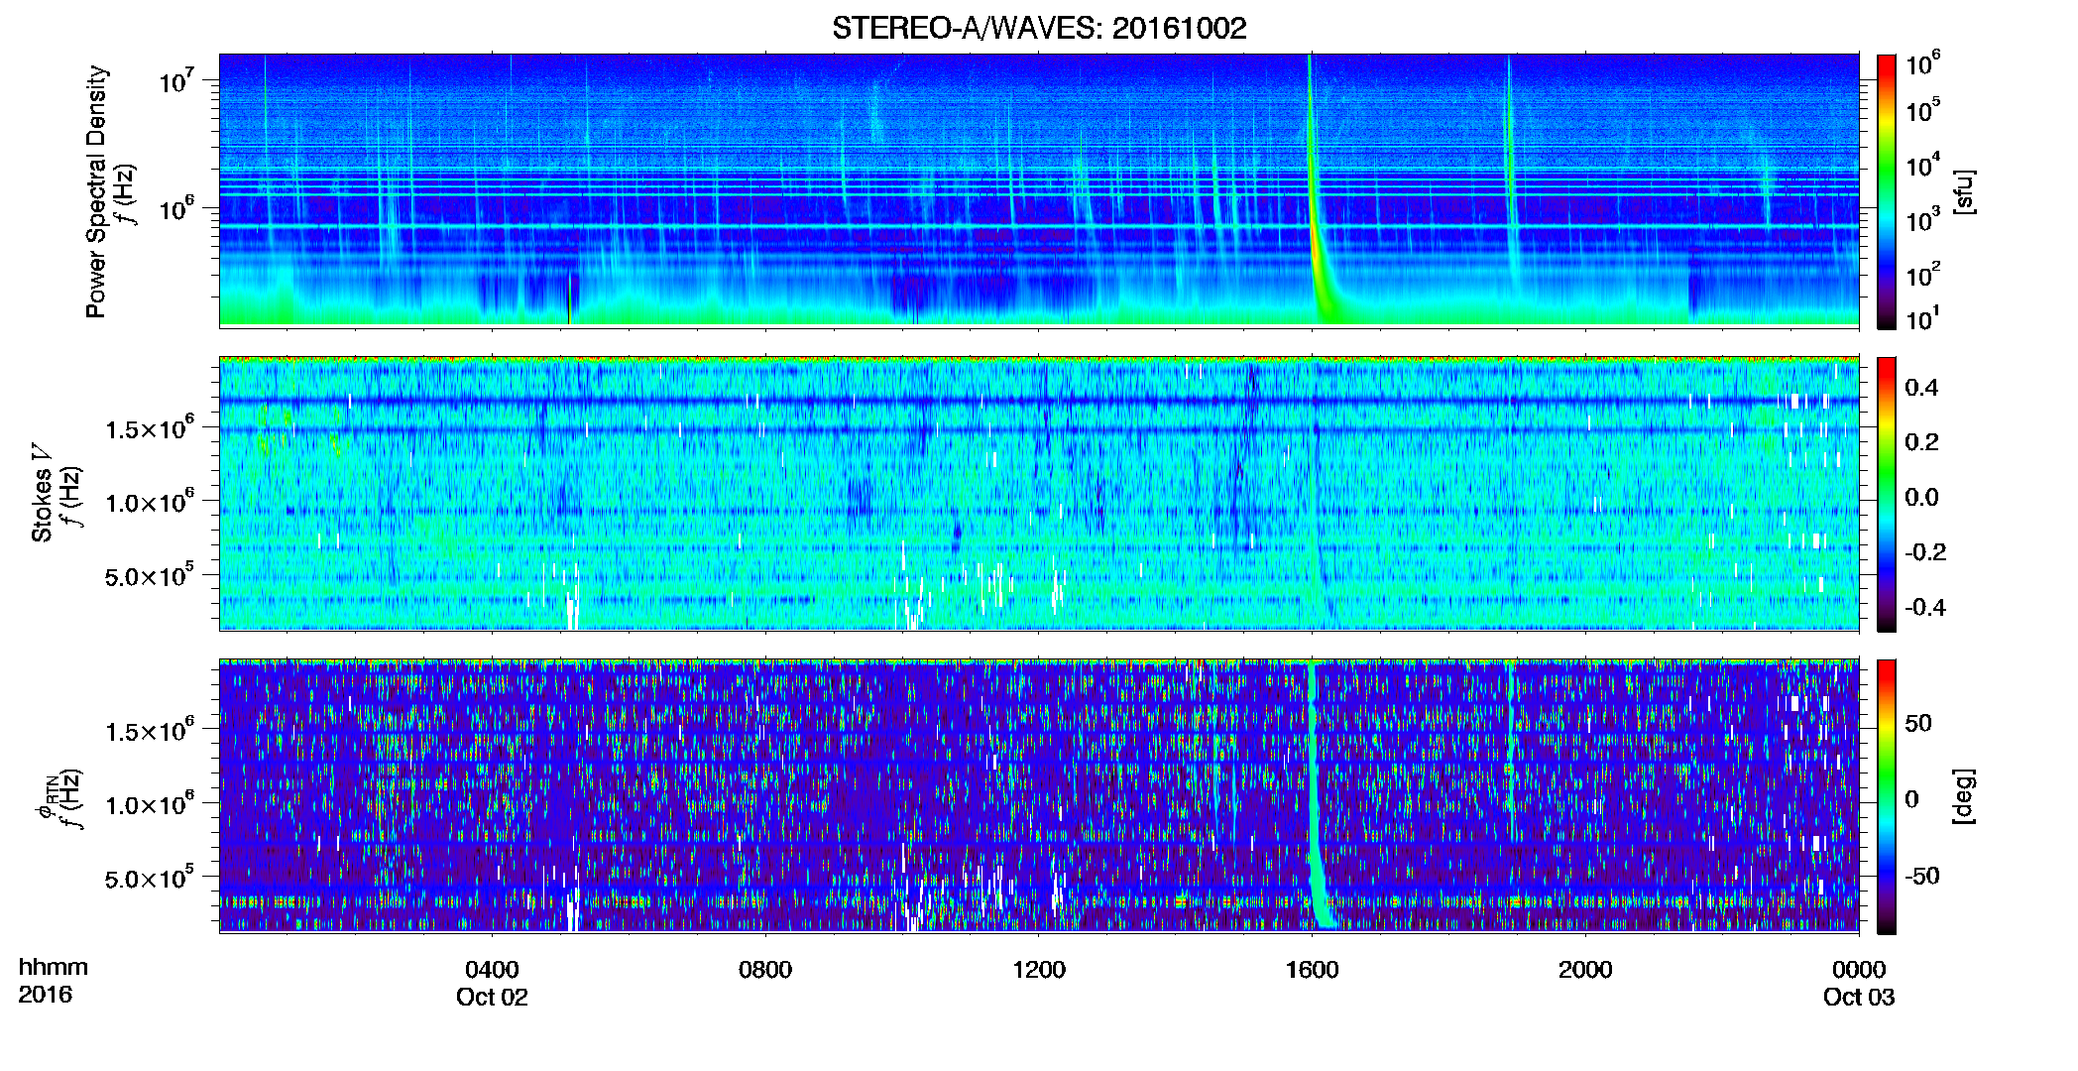Click the 0.4 tick on Stokes color bar

[x=1921, y=388]
